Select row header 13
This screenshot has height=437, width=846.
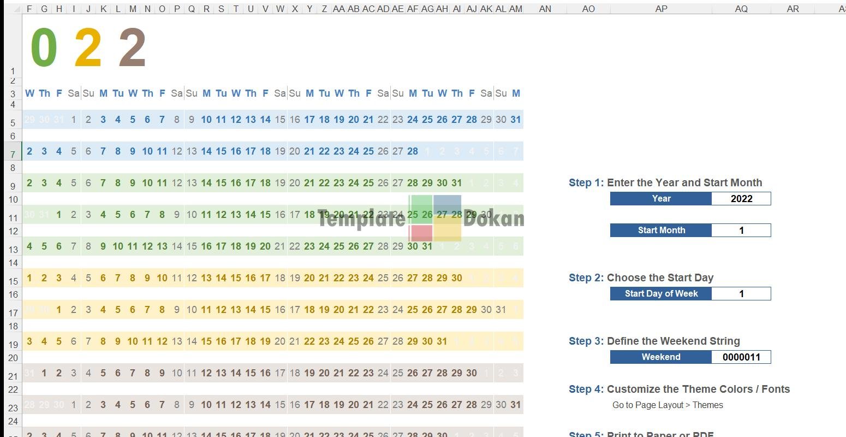coord(12,250)
